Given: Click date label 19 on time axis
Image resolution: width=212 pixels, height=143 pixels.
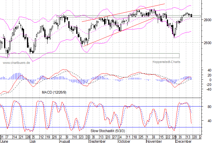Looking at the screenshot, I should point(48,137).
